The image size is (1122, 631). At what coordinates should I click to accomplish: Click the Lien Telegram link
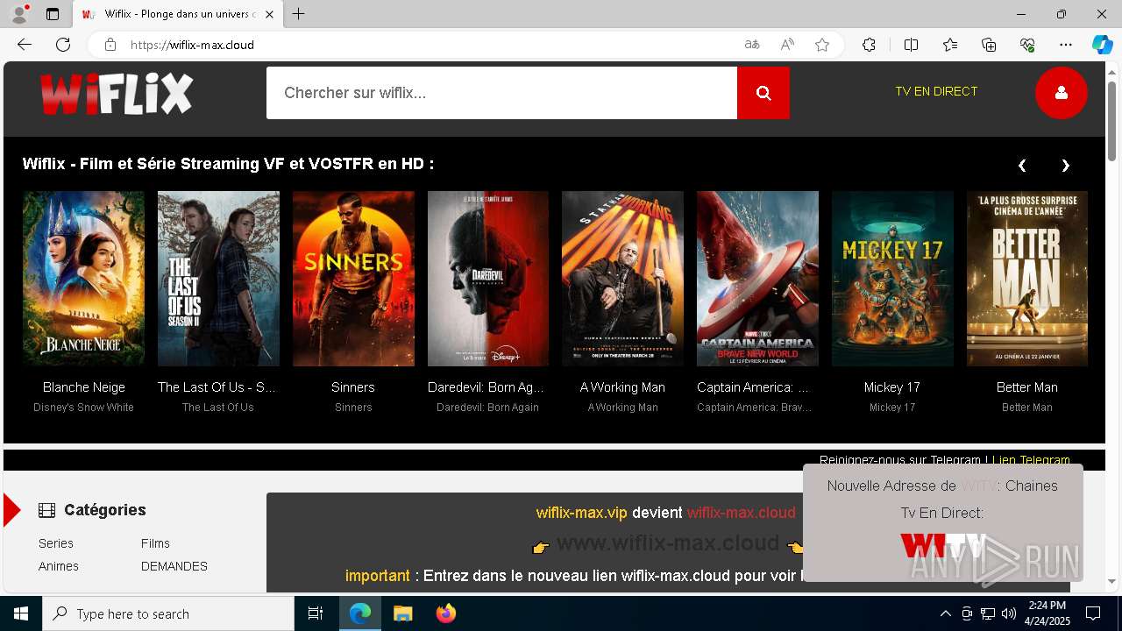(1031, 459)
